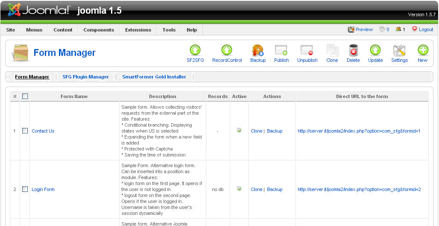Click the Form Name column header
439x226 pixels.
tap(74, 96)
